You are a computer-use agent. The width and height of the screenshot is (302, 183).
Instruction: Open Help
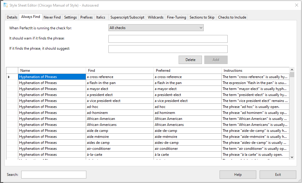point(238,174)
